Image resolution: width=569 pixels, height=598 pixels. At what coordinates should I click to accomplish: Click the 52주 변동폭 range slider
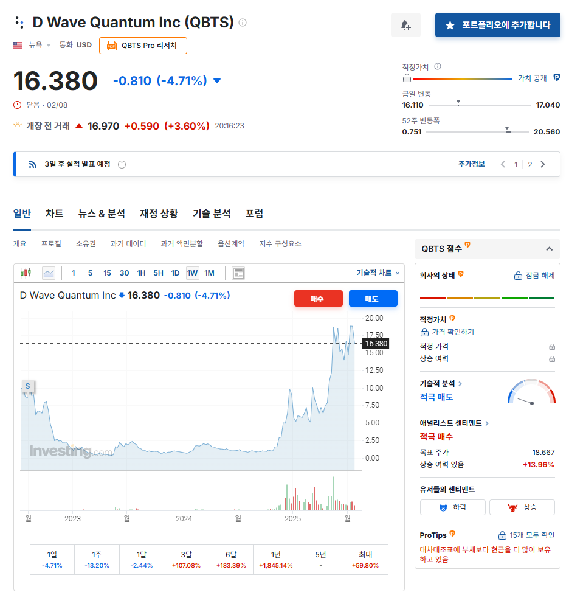click(x=477, y=131)
